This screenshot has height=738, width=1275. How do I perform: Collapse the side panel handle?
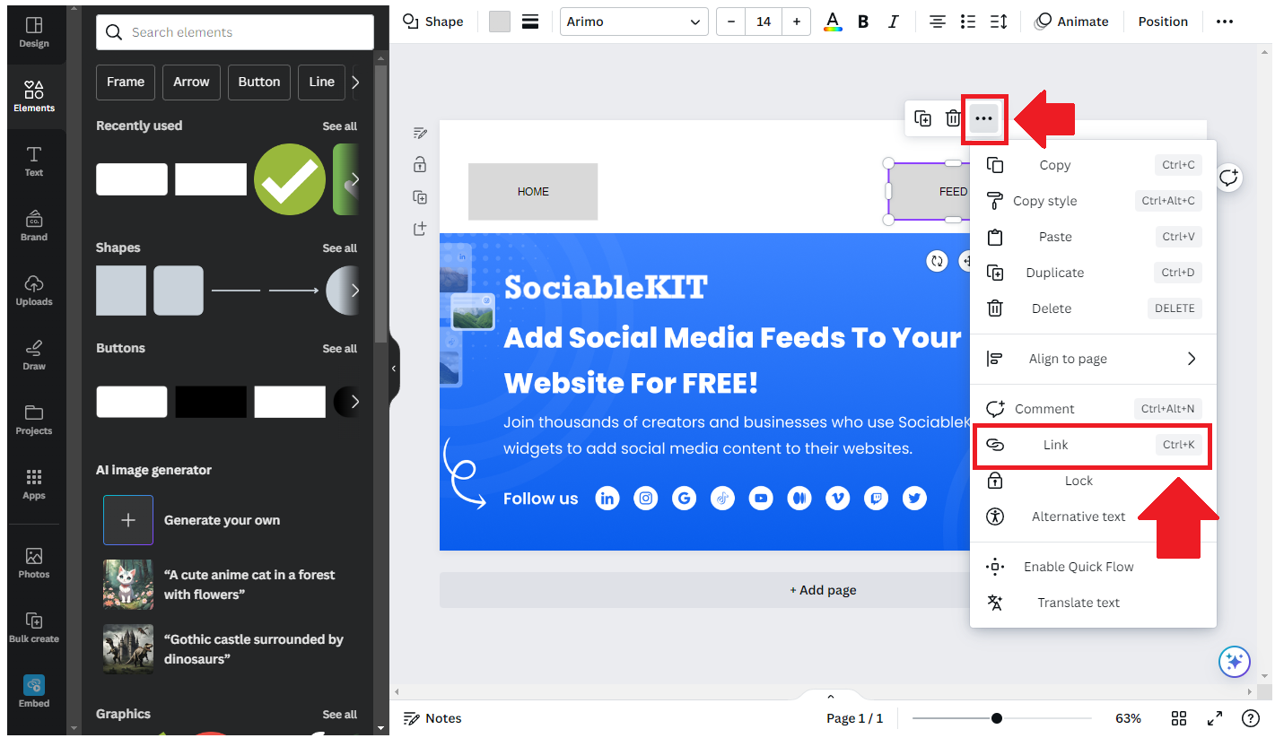pos(393,369)
